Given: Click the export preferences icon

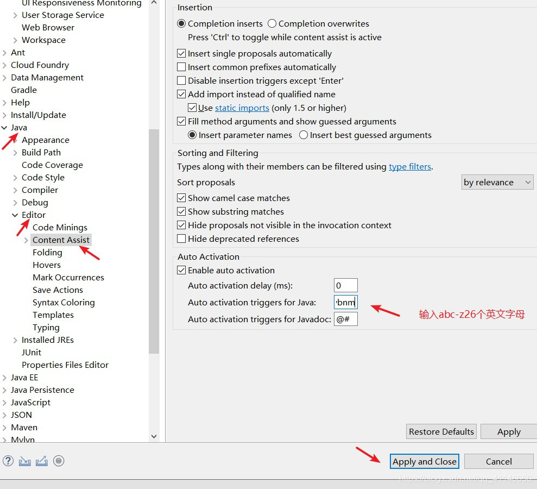Looking at the screenshot, I should click(42, 461).
